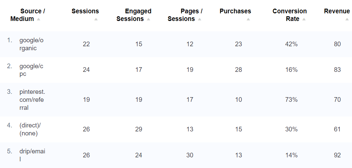
Task: Select the google/organic source row
Action: 31,44
